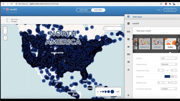Zoom in on the map

tap(5, 28)
